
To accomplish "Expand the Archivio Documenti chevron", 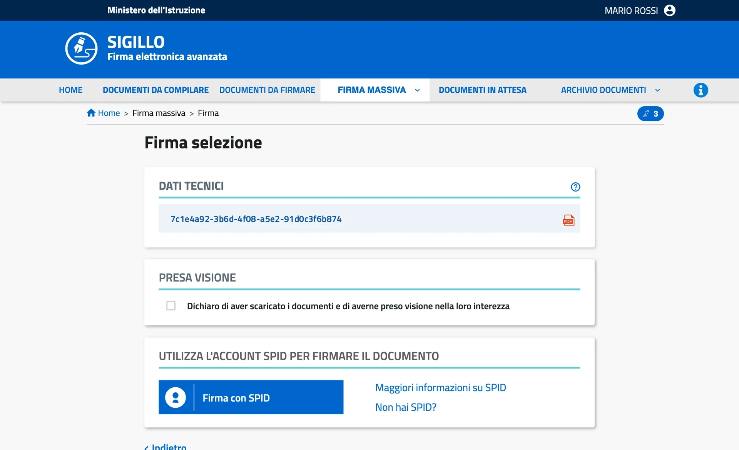I will coord(657,90).
